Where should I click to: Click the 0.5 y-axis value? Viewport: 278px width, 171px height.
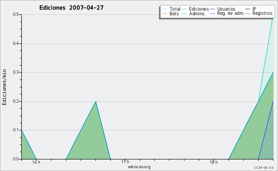click(x=16, y=14)
